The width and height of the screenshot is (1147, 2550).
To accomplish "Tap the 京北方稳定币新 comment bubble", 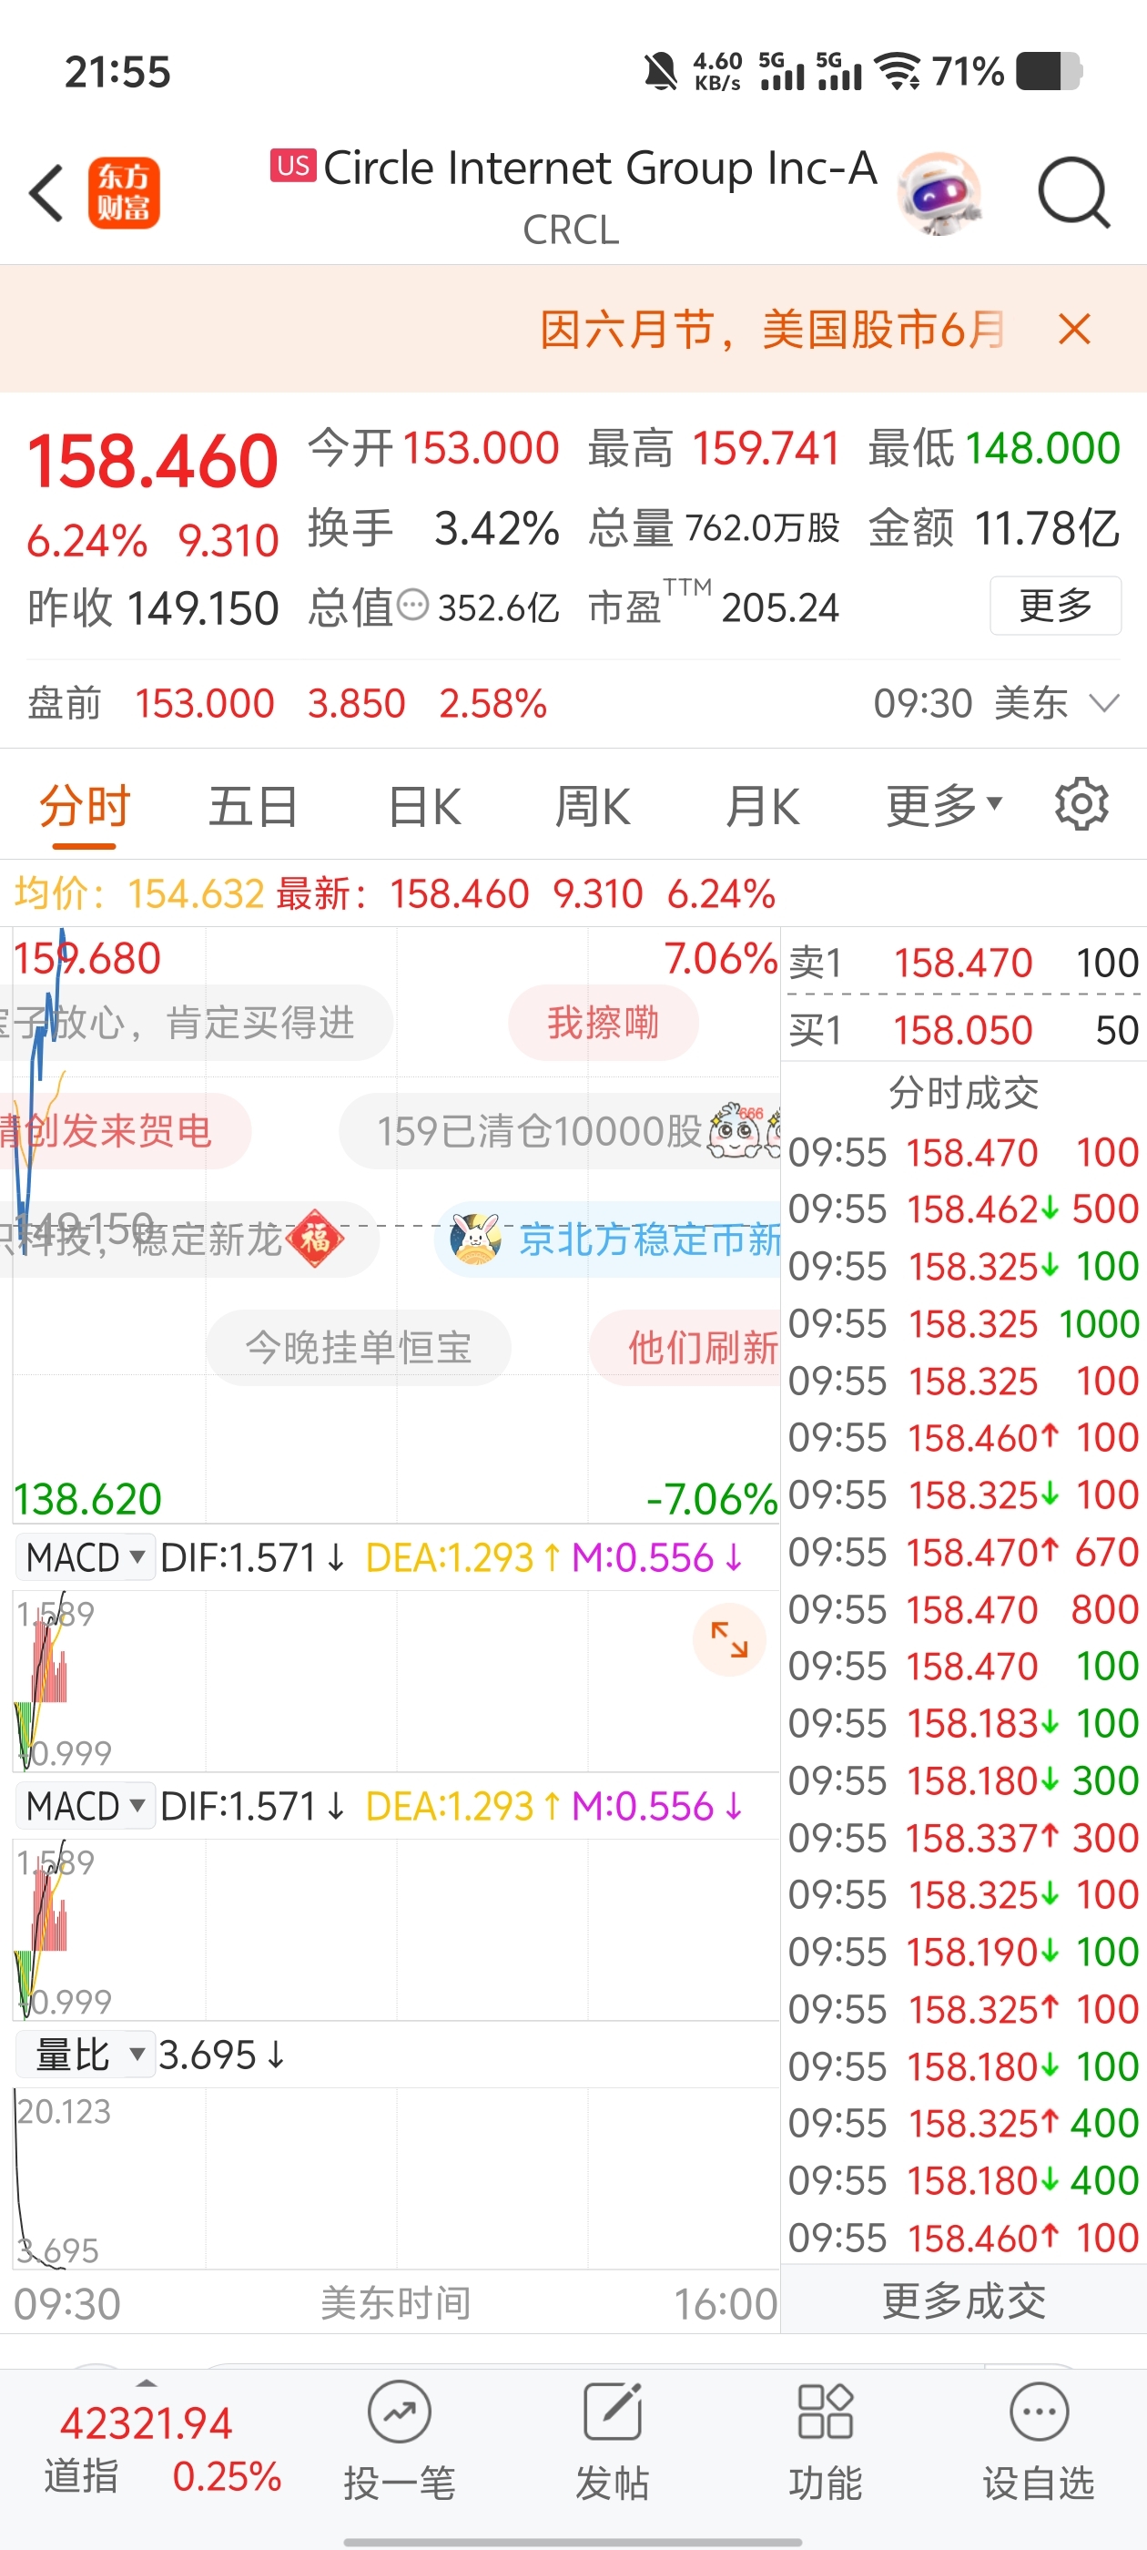I will [608, 1239].
